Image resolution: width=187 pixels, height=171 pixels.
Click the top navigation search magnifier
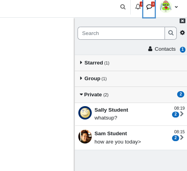point(123,7)
